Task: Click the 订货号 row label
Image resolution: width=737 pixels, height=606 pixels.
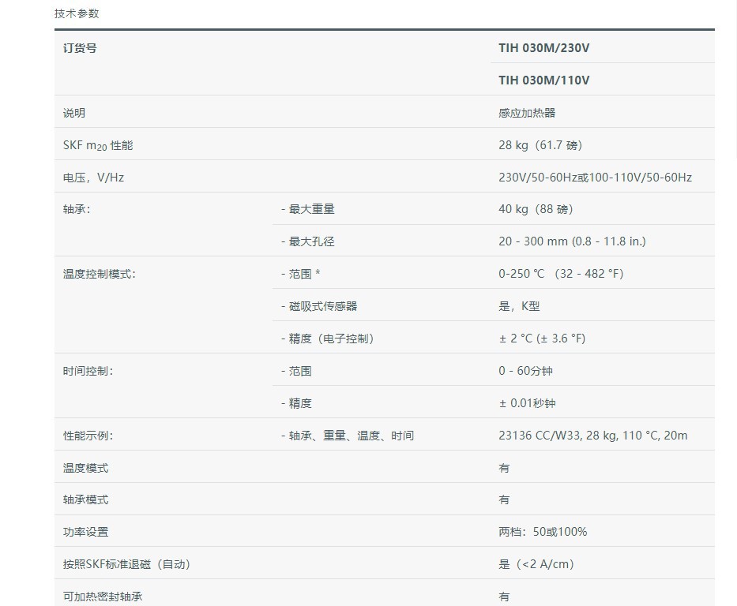Action: click(80, 48)
